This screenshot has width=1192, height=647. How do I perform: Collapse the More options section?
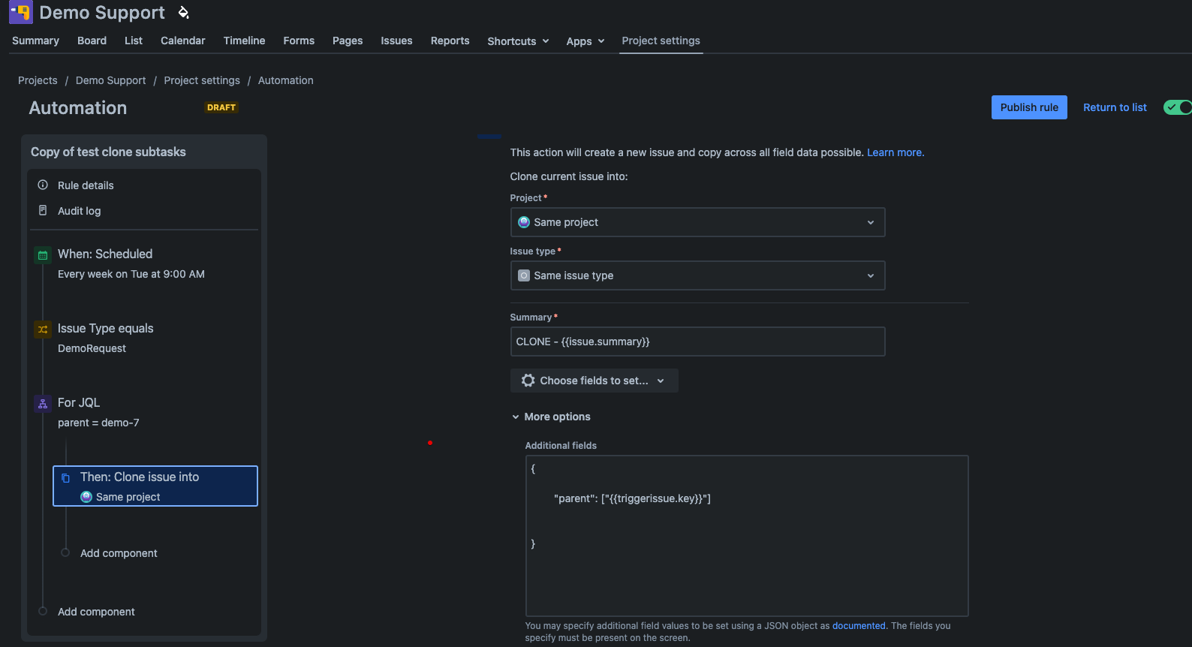(x=551, y=417)
